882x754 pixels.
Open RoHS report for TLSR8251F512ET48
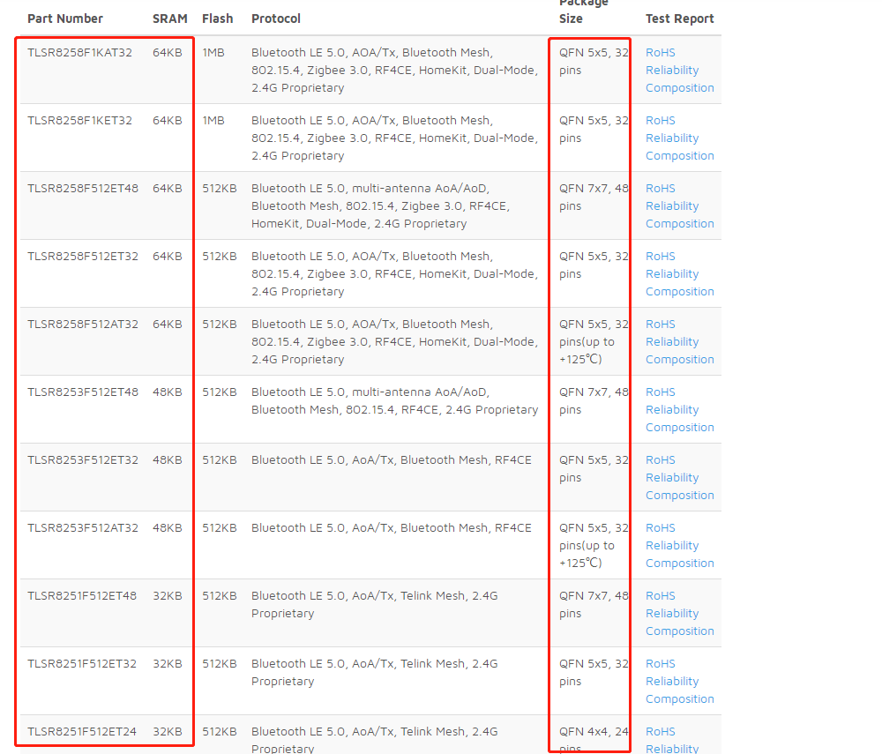point(660,596)
